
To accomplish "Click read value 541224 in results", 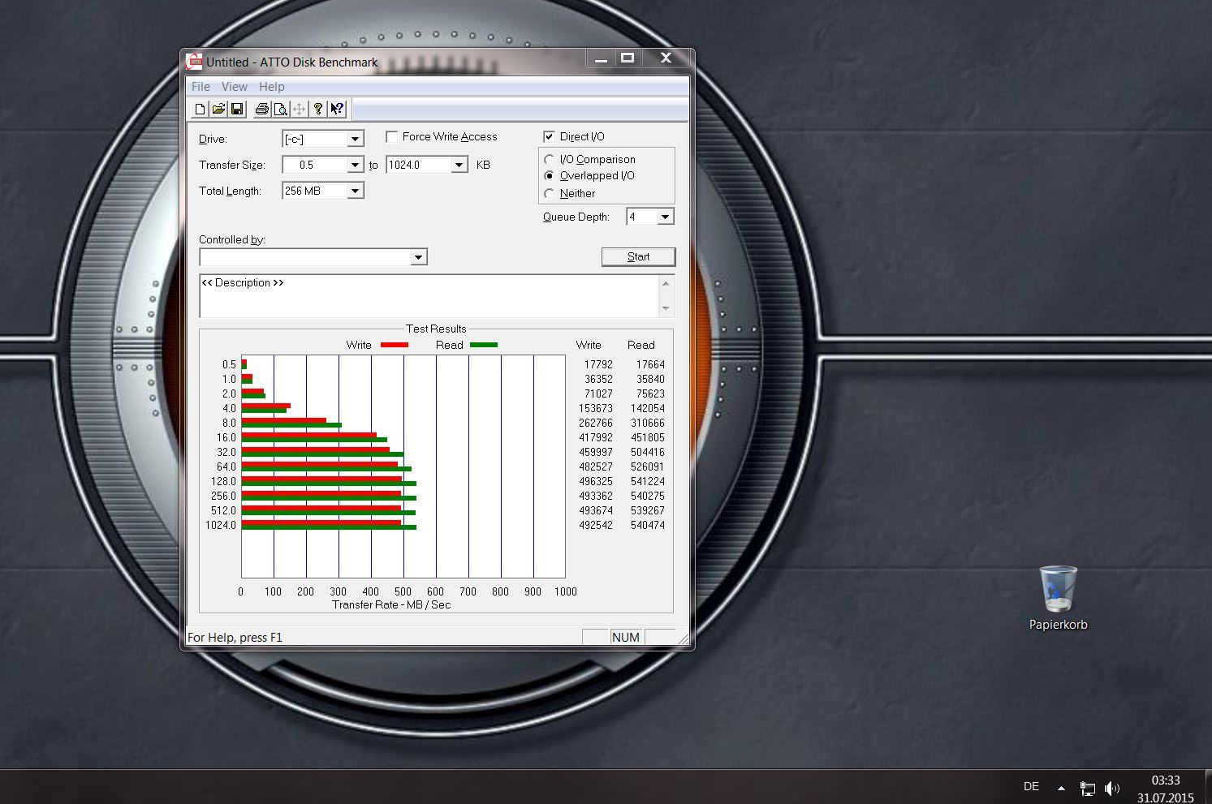I will point(648,481).
